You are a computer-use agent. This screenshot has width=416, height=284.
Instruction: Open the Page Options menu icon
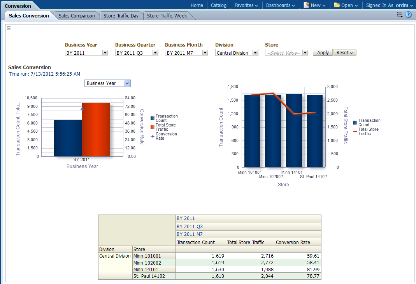pos(399,15)
